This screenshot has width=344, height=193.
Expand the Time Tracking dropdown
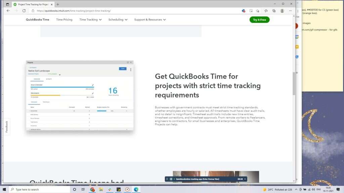tap(90, 19)
